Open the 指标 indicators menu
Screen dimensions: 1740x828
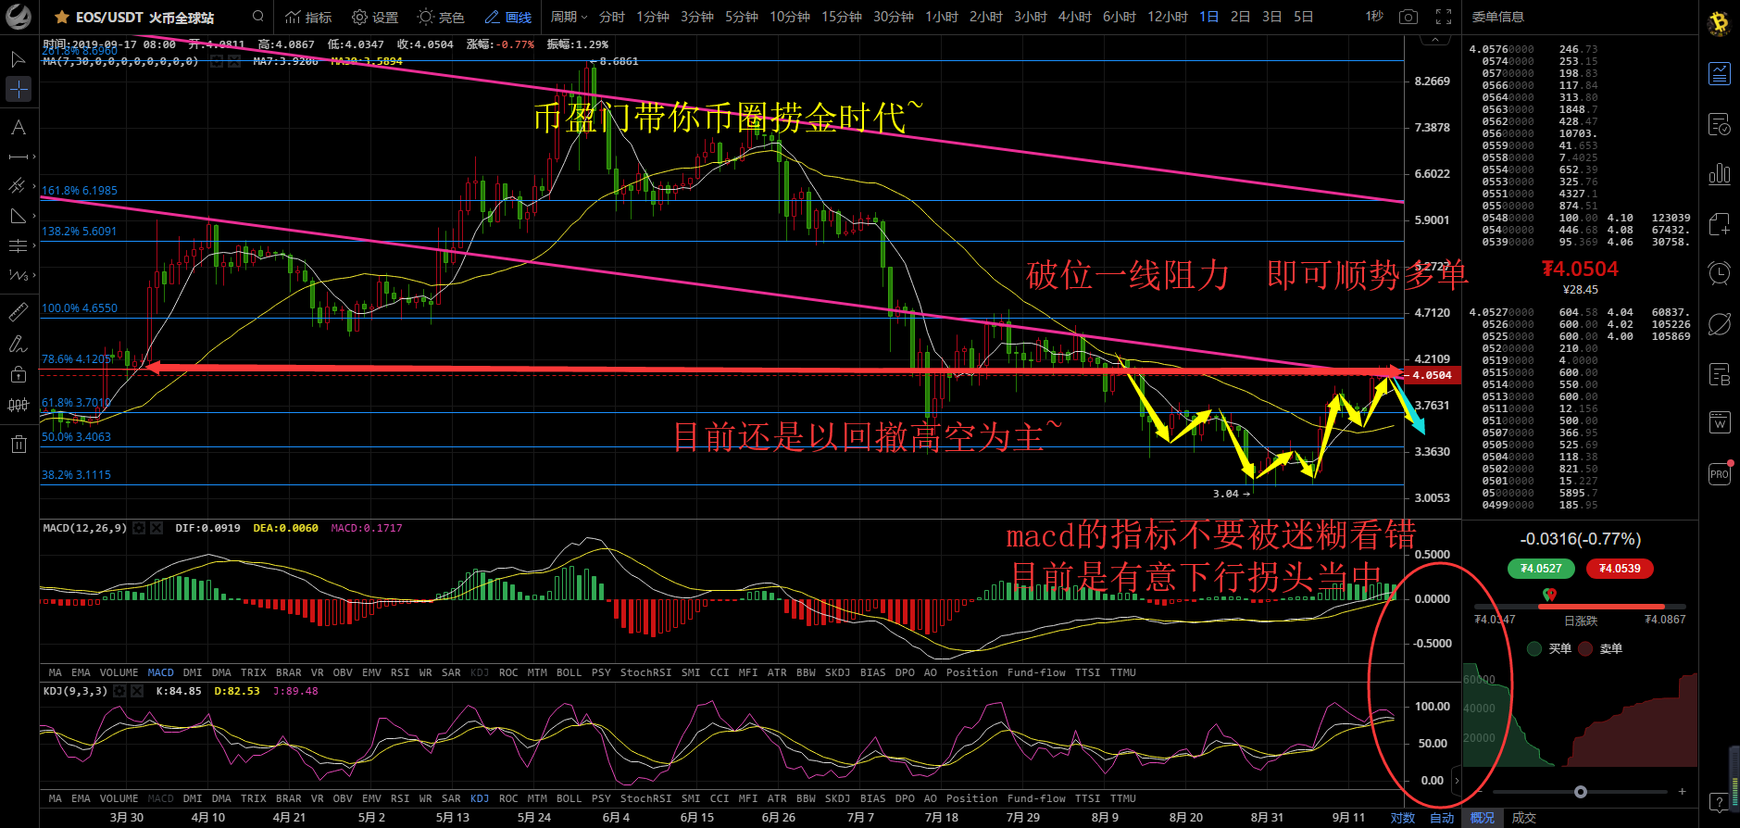click(308, 18)
